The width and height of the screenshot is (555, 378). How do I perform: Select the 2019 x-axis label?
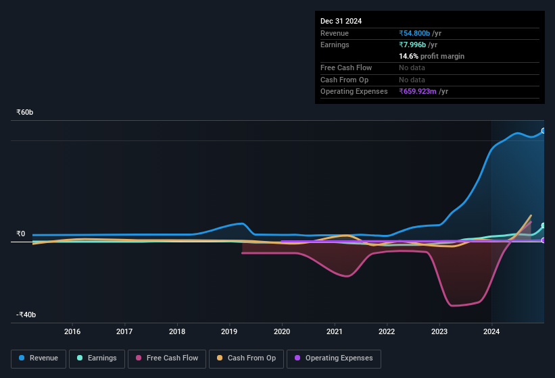[x=229, y=331]
